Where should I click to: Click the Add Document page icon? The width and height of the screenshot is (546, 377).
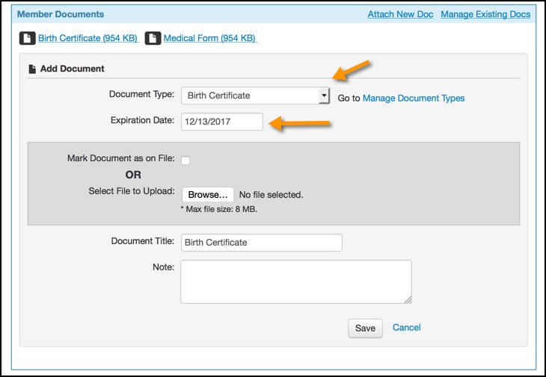[x=32, y=69]
